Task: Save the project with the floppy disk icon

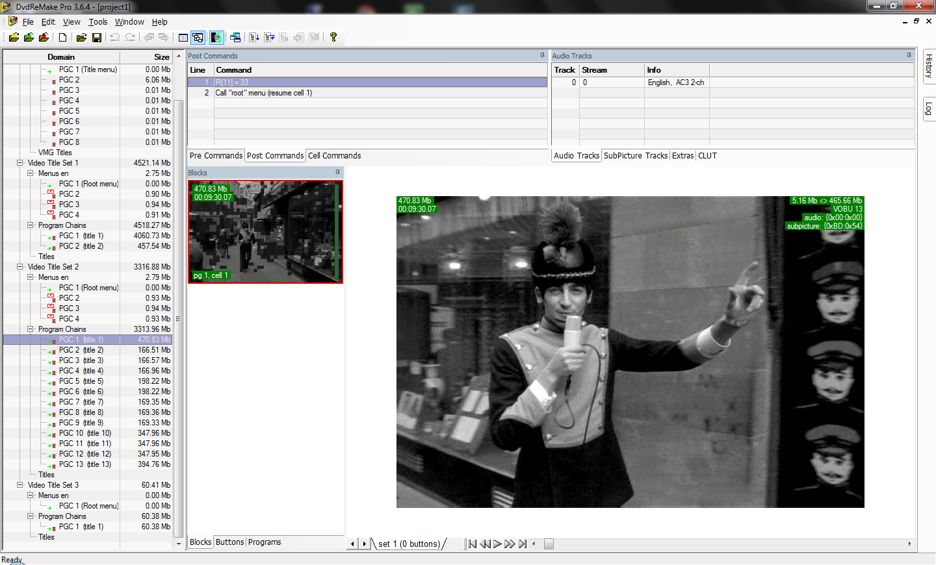Action: 97,38
